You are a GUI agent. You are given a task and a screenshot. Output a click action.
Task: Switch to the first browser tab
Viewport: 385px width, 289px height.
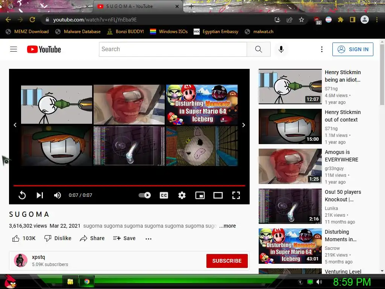(x=47, y=6)
